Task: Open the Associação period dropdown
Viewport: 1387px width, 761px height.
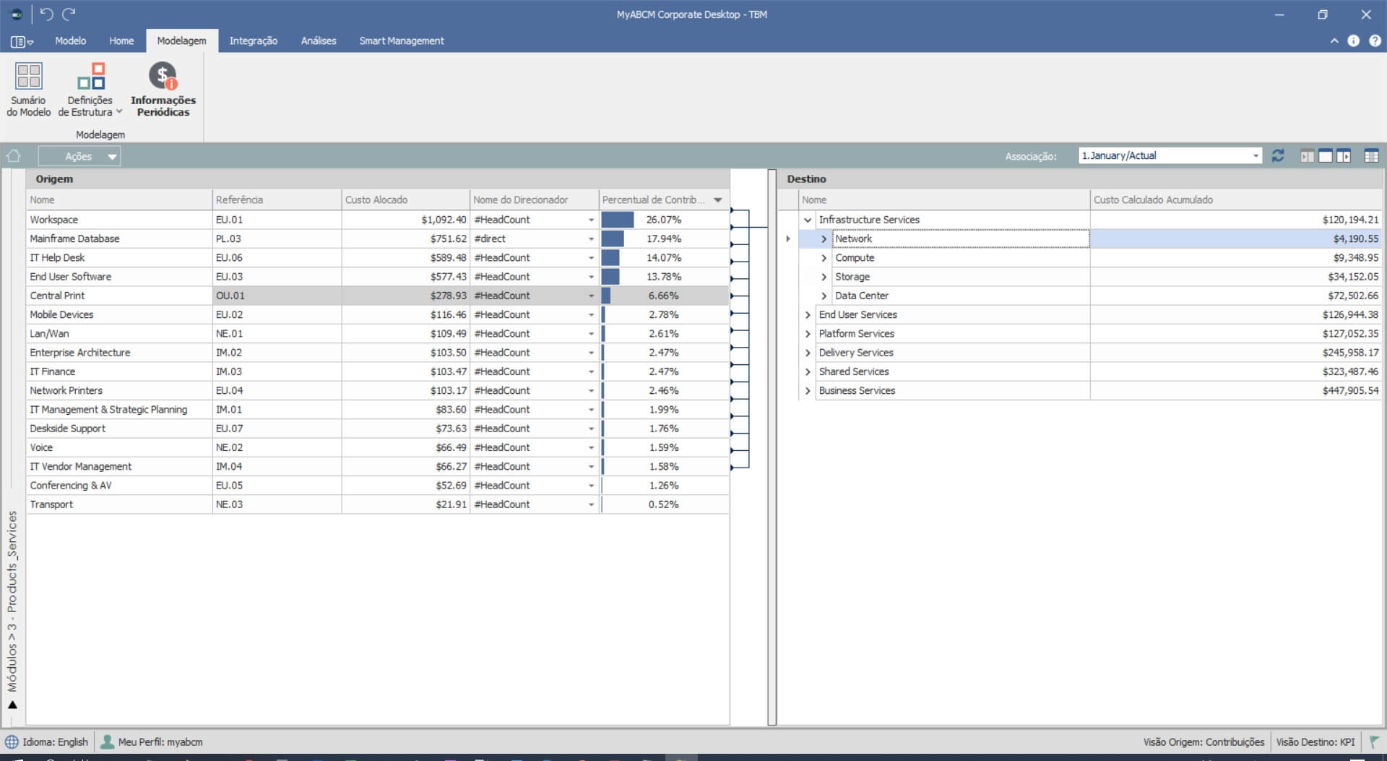Action: point(1256,156)
